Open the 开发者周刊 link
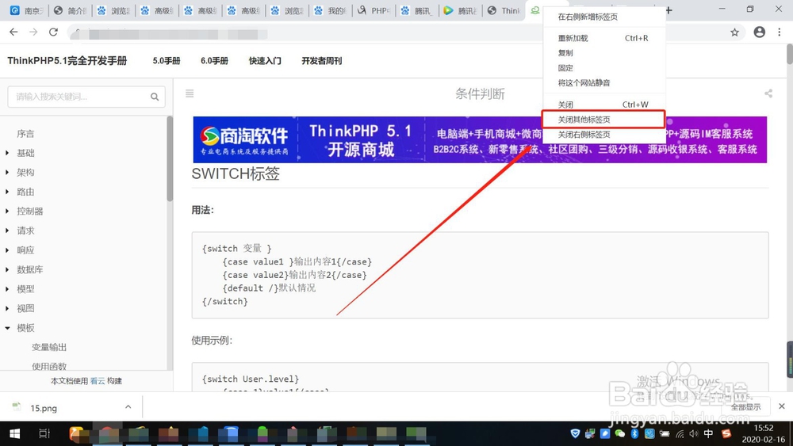Viewport: 793px width, 446px height. click(x=322, y=61)
